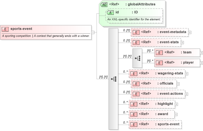The width and height of the screenshot is (203, 131).
Task: Click the A icon of the id attribute
Action: click(111, 12)
